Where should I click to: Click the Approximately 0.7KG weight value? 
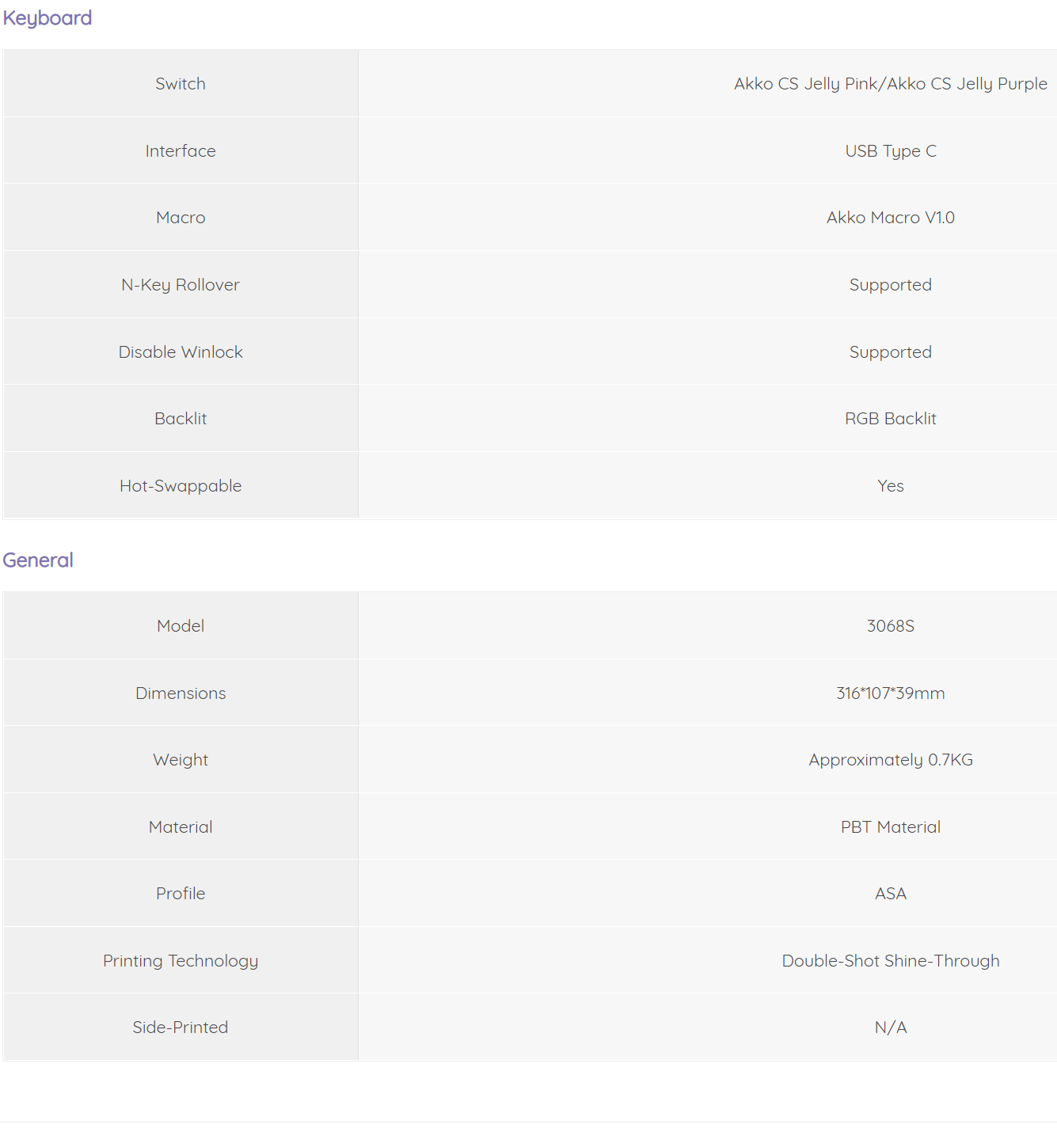click(891, 760)
